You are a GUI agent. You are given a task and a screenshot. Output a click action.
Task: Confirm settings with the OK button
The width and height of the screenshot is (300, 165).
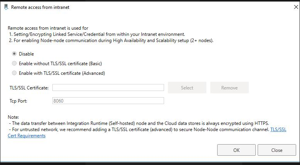[x=236, y=150]
